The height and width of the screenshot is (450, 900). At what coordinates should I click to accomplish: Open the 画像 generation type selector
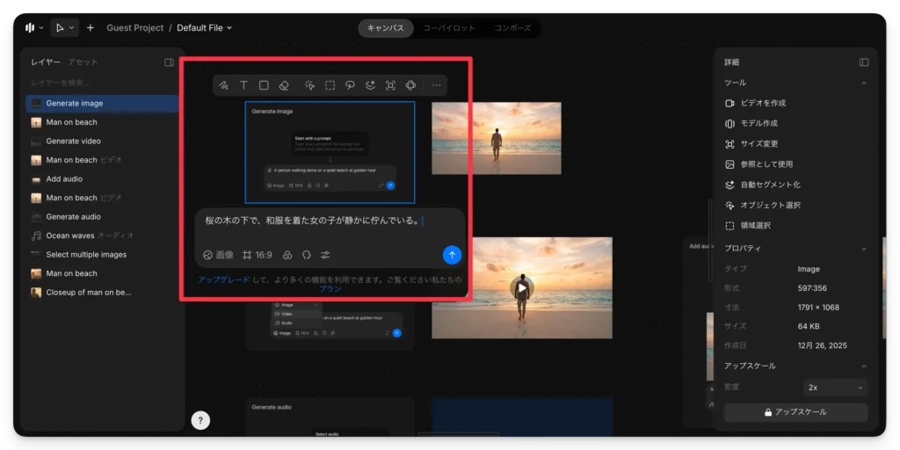point(219,256)
